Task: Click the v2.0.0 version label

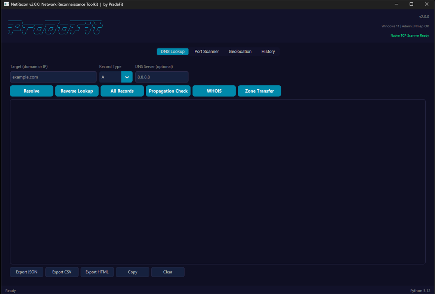Action: pyautogui.click(x=424, y=17)
